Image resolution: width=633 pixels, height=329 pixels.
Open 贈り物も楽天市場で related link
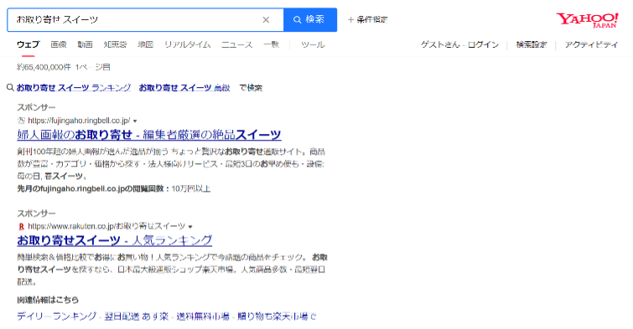pos(277,316)
